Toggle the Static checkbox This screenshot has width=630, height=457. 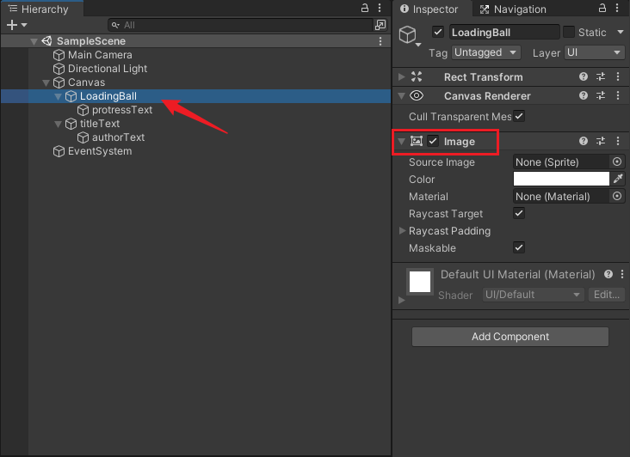(x=569, y=32)
